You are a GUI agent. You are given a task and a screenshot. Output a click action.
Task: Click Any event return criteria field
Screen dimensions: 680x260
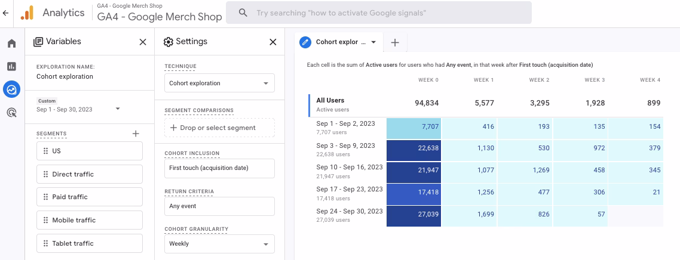click(219, 206)
